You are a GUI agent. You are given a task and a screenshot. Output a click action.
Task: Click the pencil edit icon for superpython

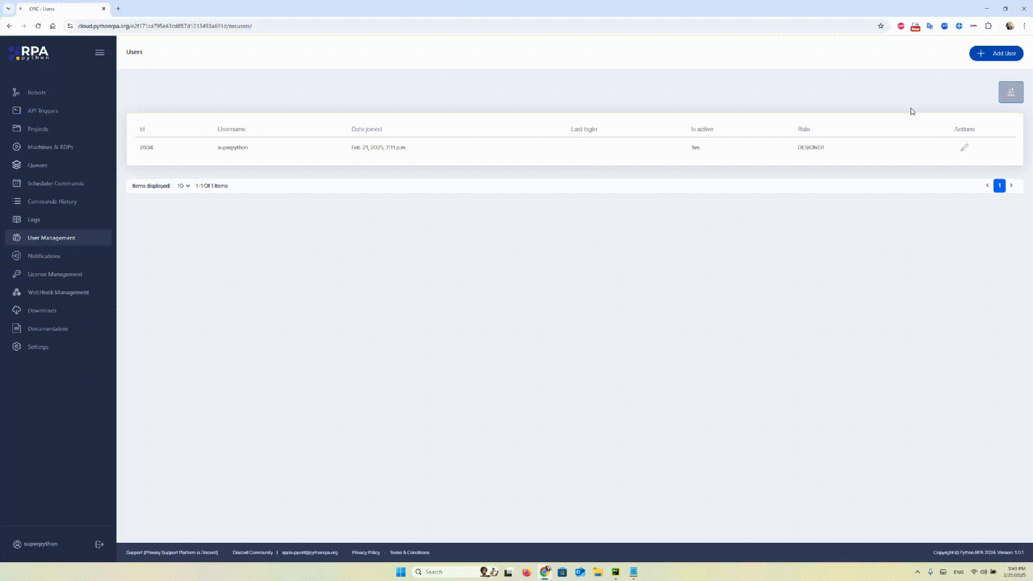click(964, 147)
